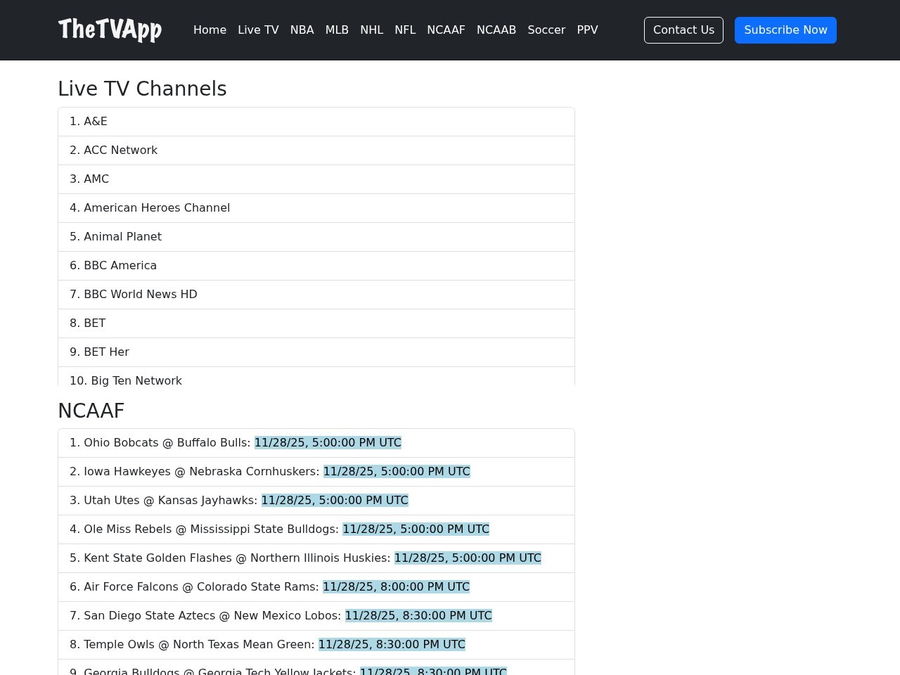
Task: Click the TheTVApp logo
Action: (x=110, y=30)
